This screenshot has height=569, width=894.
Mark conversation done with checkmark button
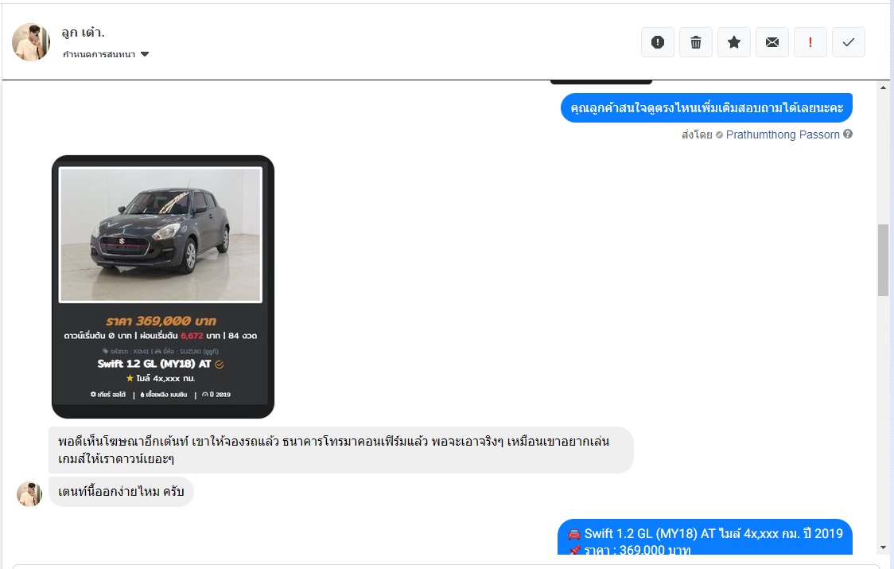tap(849, 42)
